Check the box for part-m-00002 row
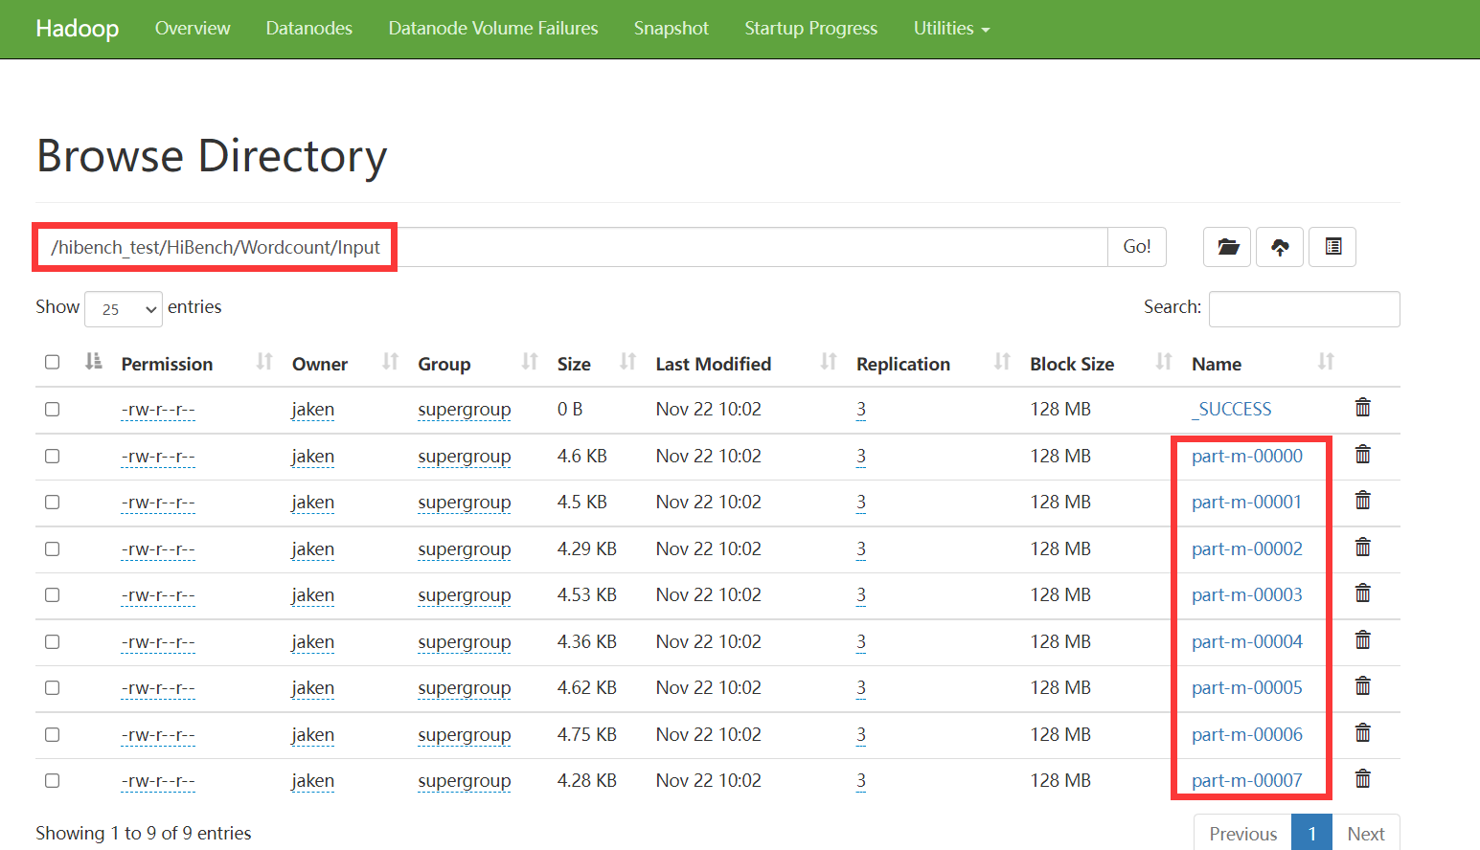This screenshot has width=1480, height=850. 52,548
